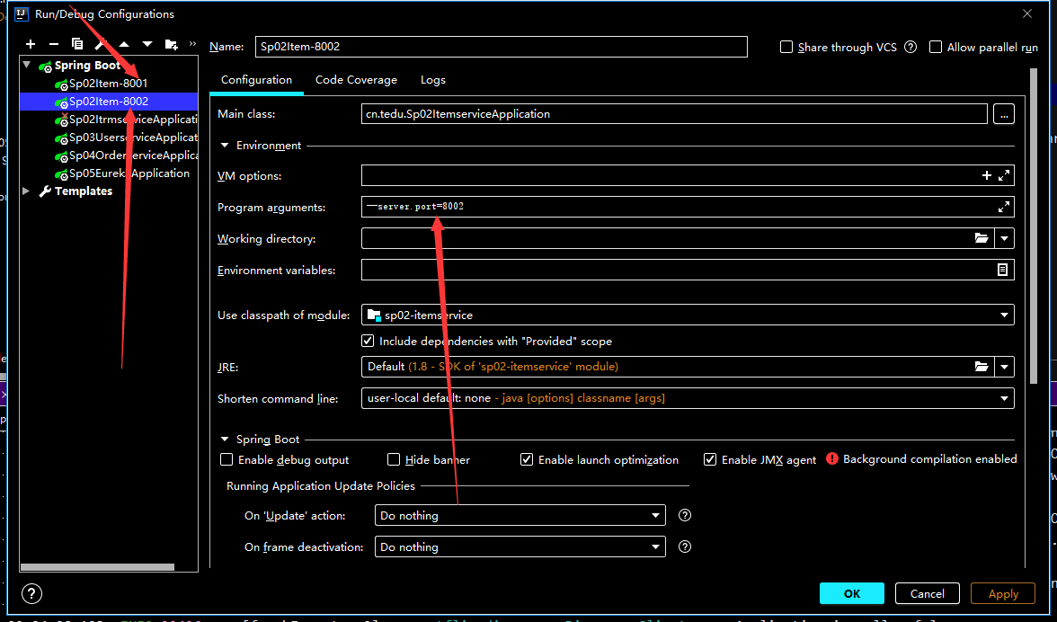This screenshot has width=1057, height=622.
Task: Collapse the Spring Boot tree node
Action: click(27, 66)
